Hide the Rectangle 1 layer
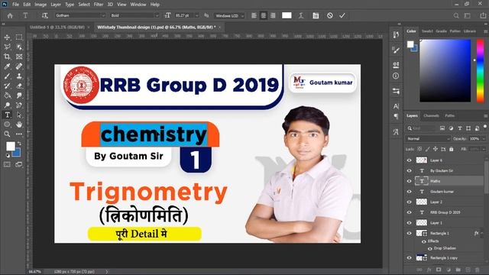The image size is (489, 275). coord(410,233)
